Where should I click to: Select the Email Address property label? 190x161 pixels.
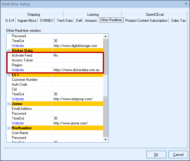point(22,109)
